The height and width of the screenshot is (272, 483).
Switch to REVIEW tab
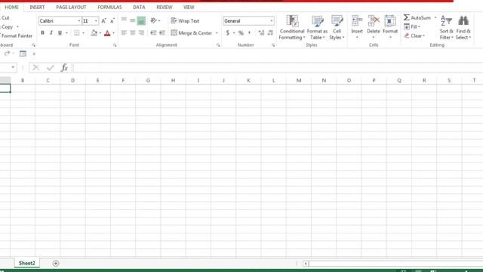[165, 7]
